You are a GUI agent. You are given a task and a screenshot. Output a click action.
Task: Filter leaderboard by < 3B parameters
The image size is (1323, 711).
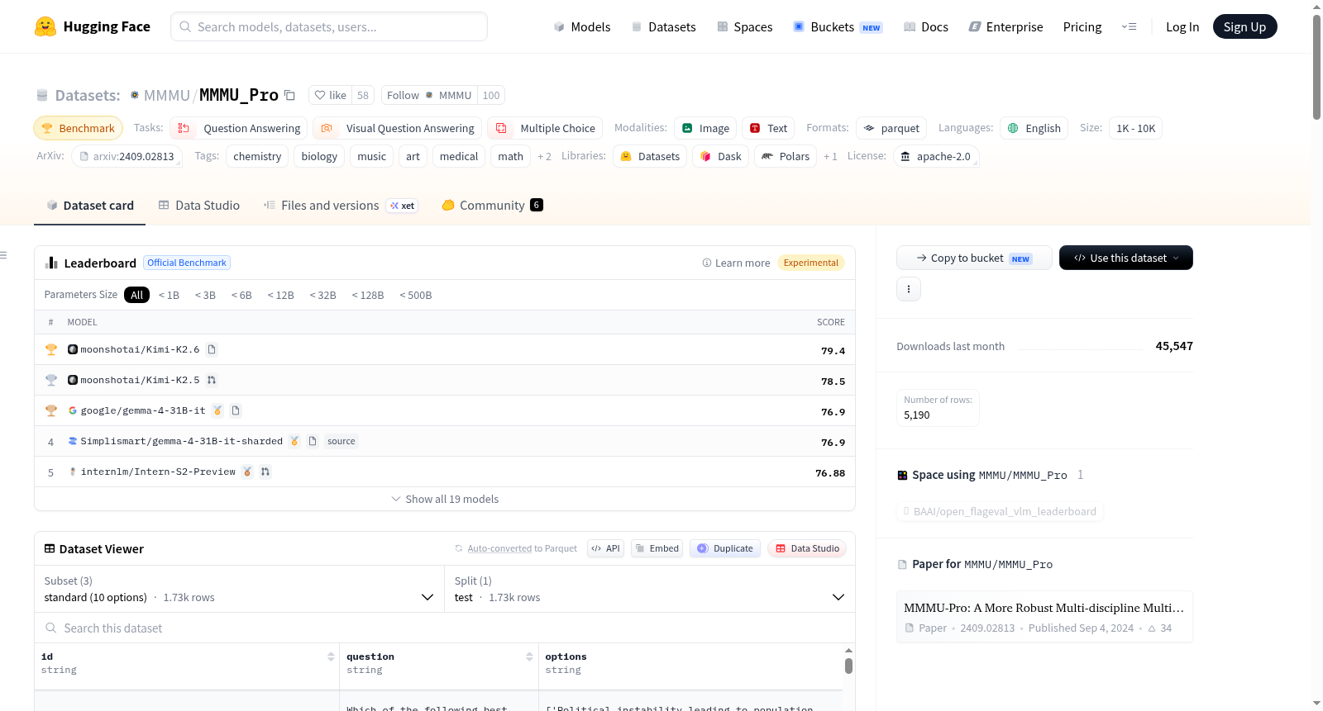205,295
